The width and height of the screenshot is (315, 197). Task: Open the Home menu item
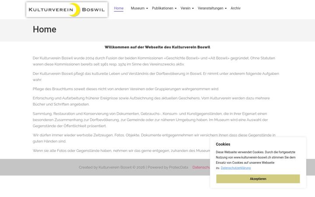click(119, 8)
